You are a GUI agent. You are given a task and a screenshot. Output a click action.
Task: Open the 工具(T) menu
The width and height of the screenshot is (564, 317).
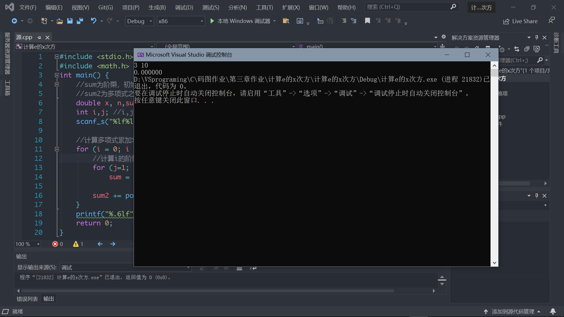(x=264, y=7)
